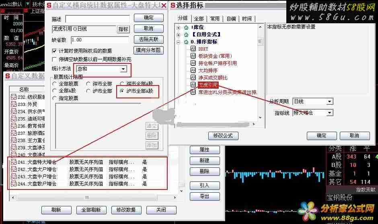Click icon of item 241.大盘特大增仓
378x224 pixels.
(x=13, y=163)
